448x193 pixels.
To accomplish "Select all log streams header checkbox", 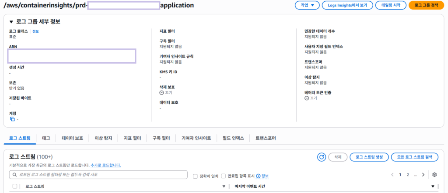I will pyautogui.click(x=15, y=186).
